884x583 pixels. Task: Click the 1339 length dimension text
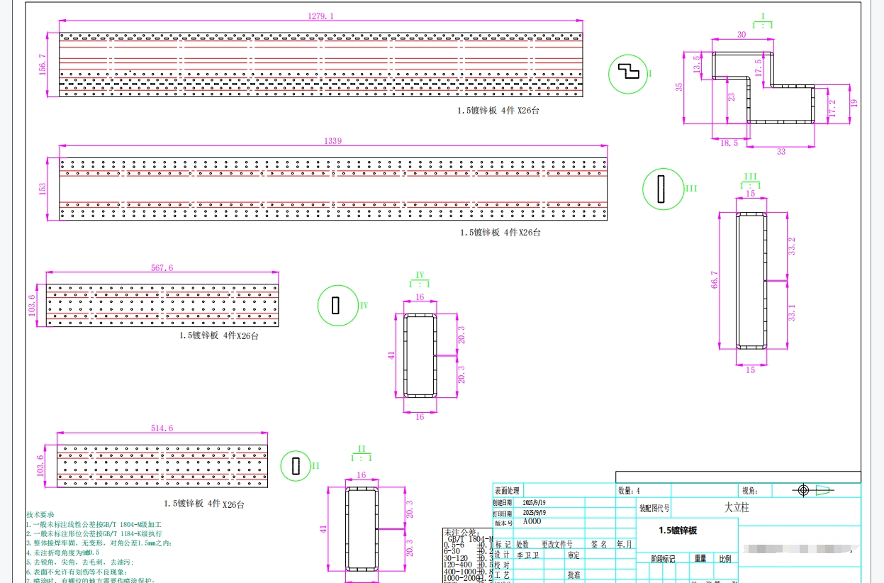coord(332,141)
